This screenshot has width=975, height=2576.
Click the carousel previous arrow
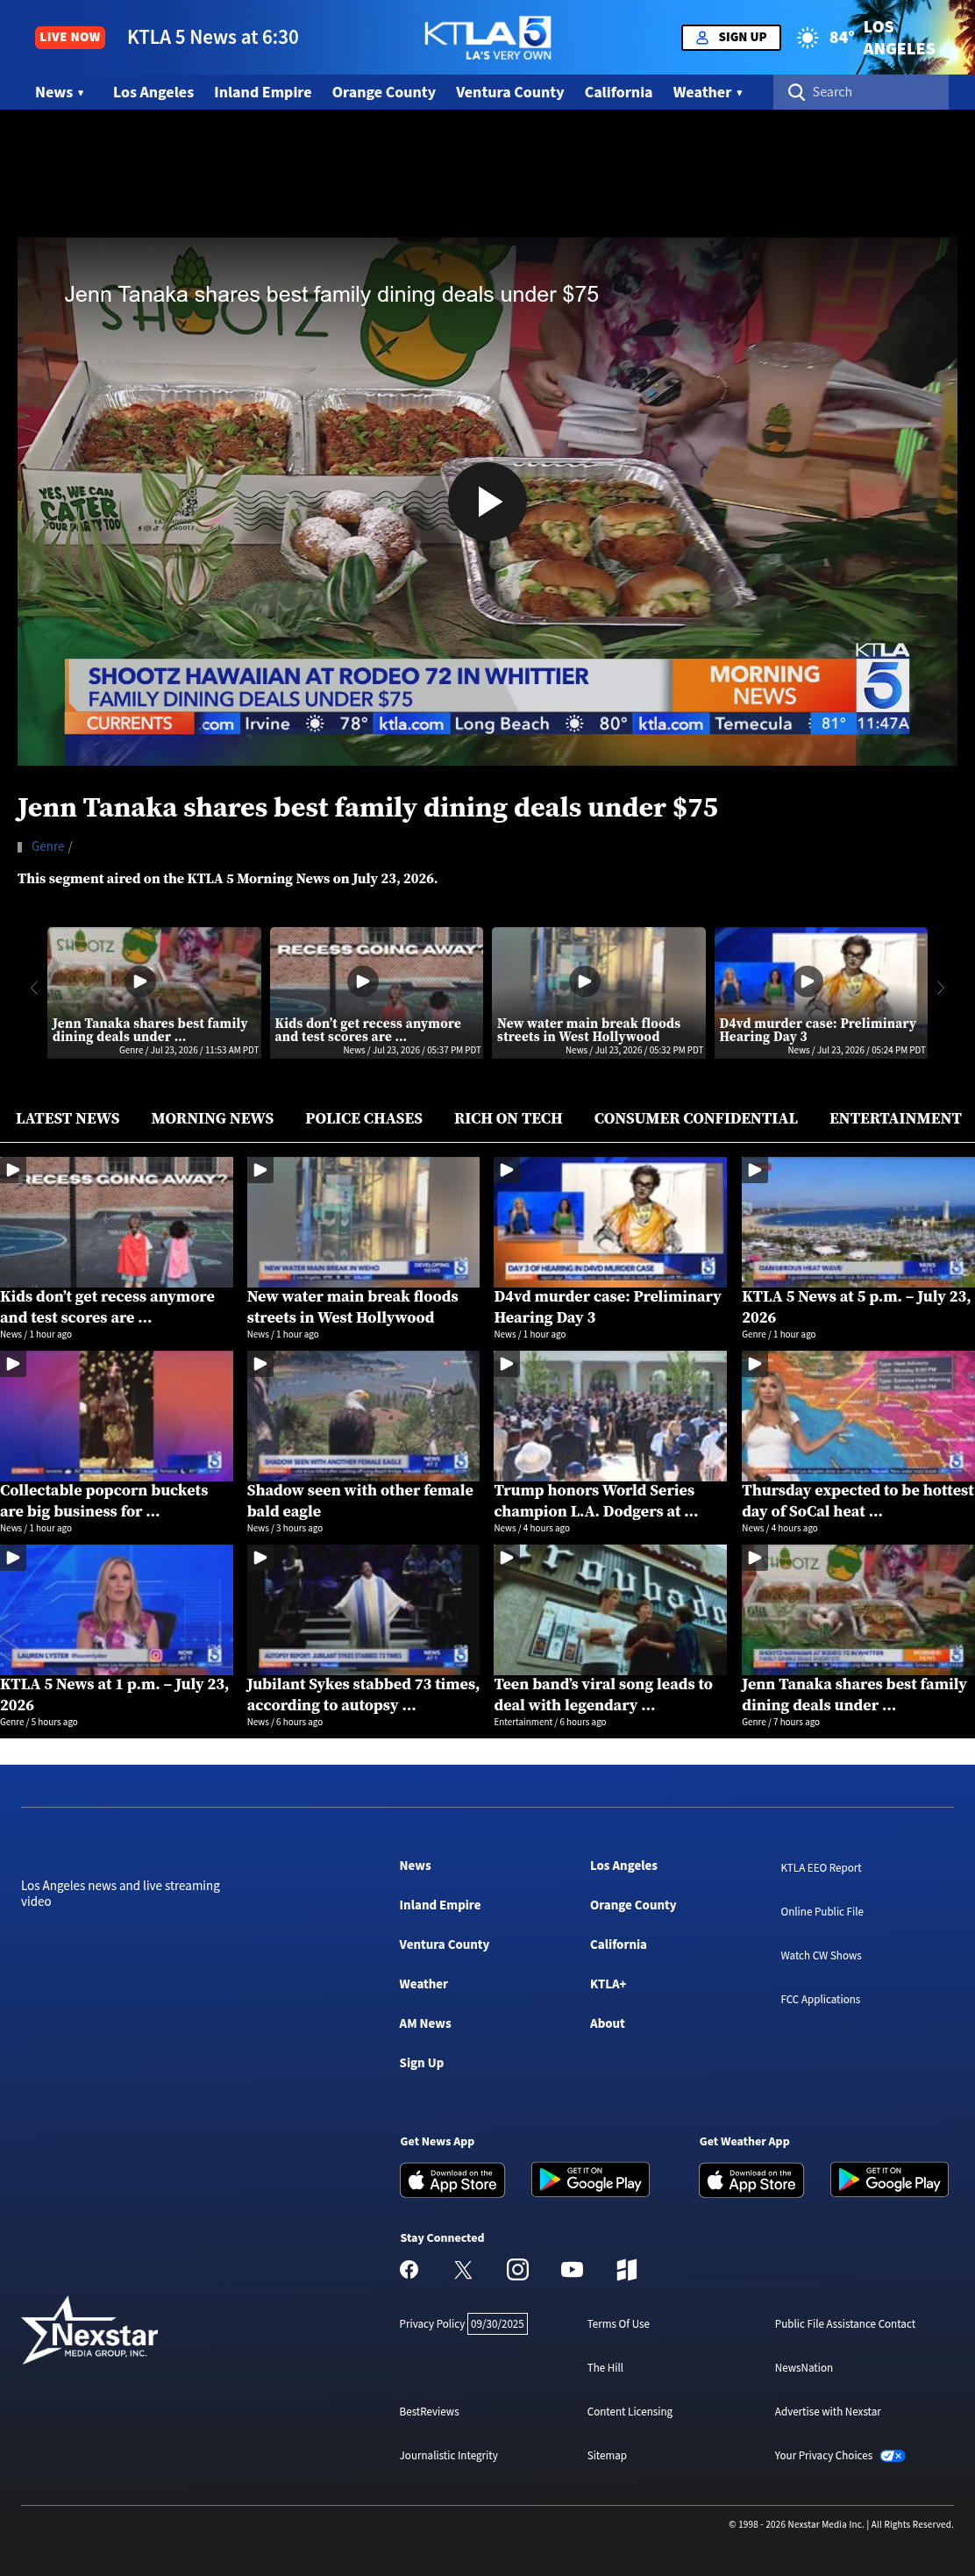34,988
